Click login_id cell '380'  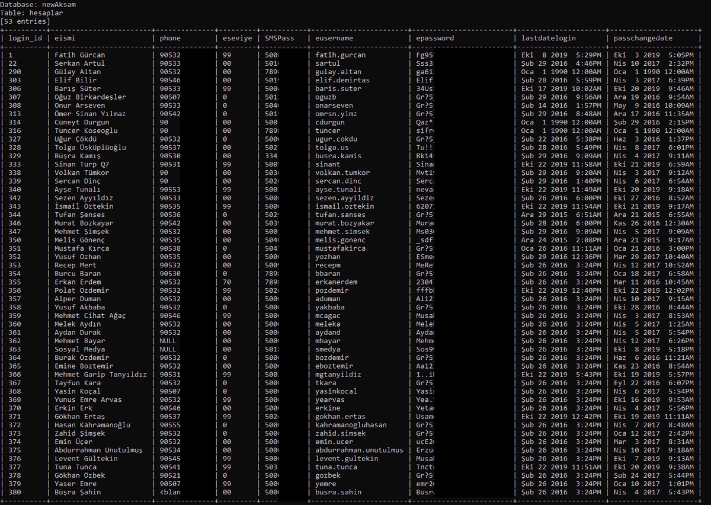click(x=15, y=492)
